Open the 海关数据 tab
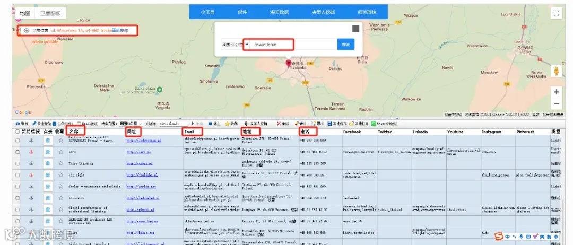The image size is (573, 245). click(x=279, y=12)
